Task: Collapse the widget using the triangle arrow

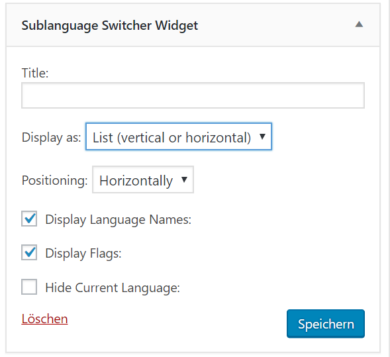Action: click(x=359, y=25)
